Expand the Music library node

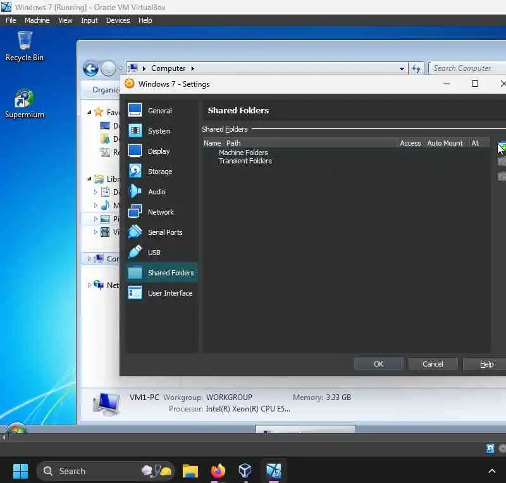click(x=96, y=205)
